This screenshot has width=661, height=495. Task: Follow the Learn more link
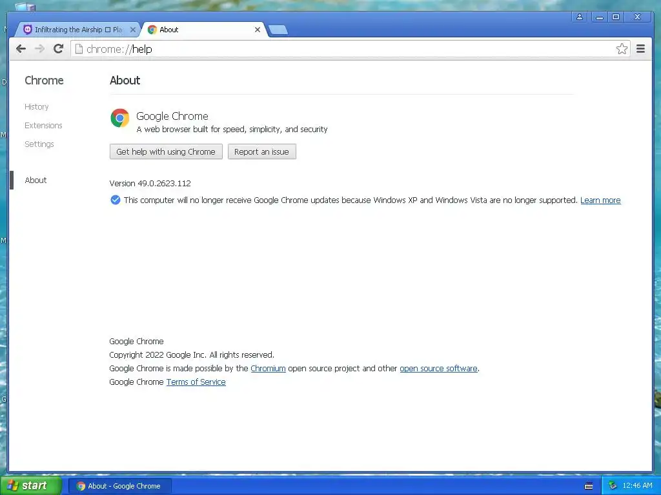(600, 200)
